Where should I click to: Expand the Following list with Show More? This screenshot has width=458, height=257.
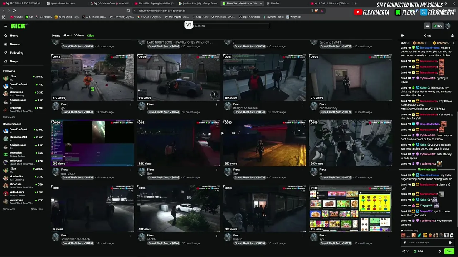coord(9,117)
